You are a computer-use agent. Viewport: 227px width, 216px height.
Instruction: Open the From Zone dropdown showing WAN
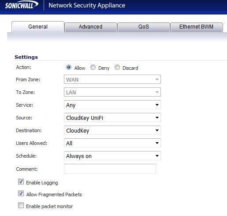tap(112, 79)
